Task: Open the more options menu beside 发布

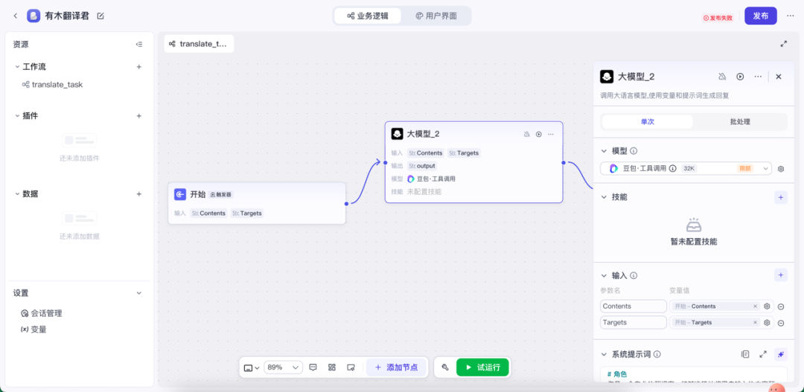Action: pyautogui.click(x=790, y=16)
